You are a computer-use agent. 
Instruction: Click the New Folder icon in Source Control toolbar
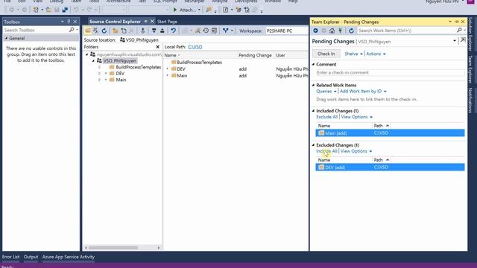pyautogui.click(x=116, y=31)
